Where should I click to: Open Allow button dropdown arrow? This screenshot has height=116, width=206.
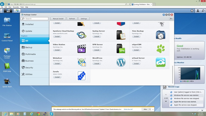pos(150,109)
